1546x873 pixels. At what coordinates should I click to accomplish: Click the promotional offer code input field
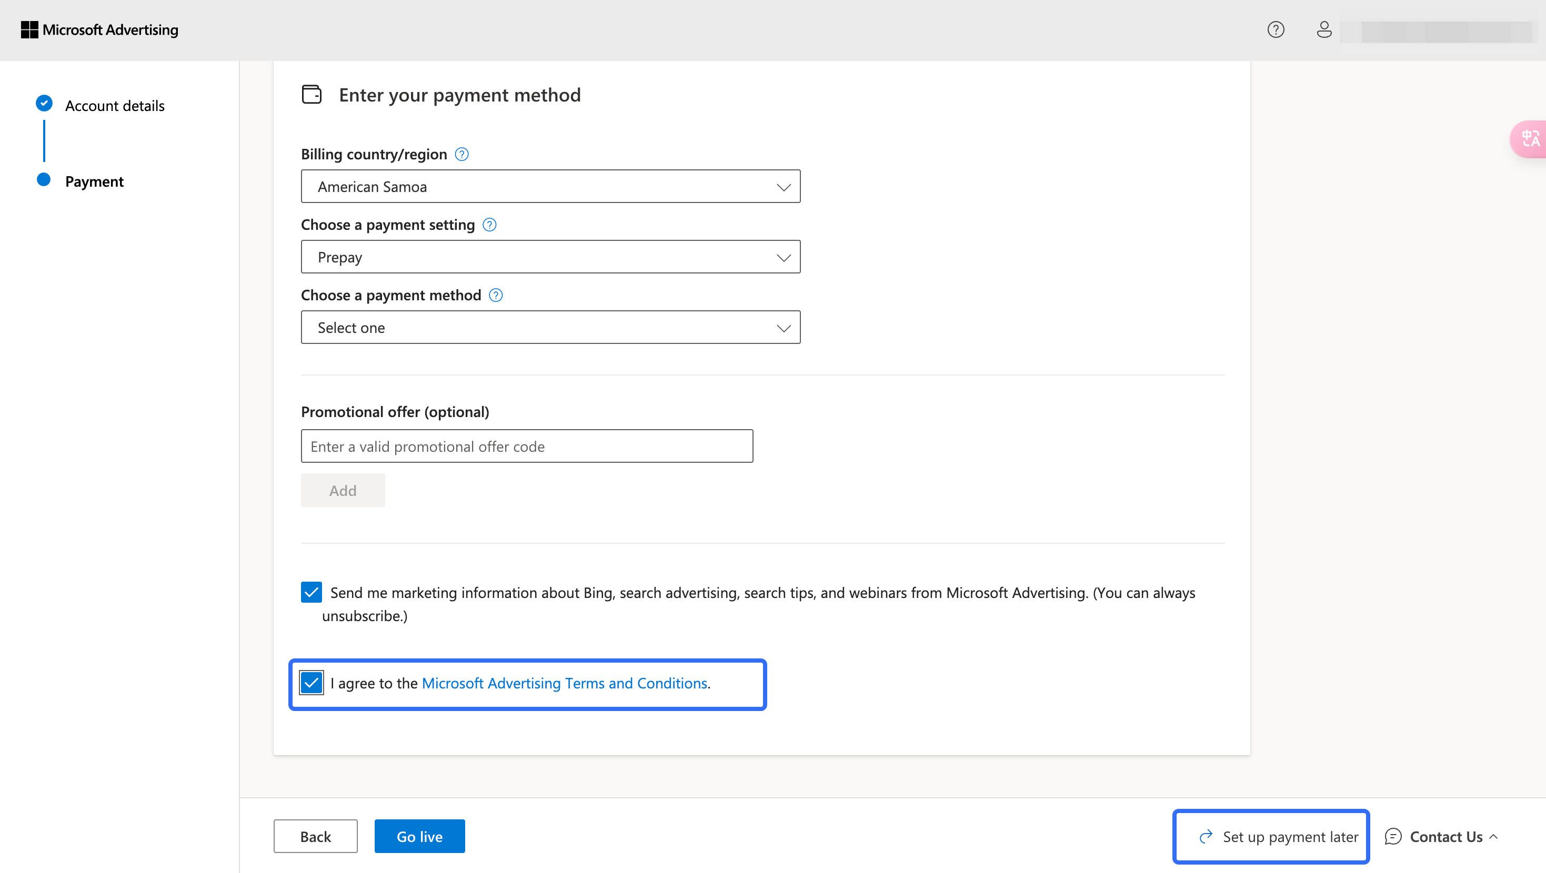click(x=527, y=446)
